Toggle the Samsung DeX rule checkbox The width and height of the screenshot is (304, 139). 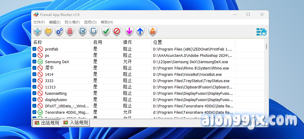coord(35,62)
